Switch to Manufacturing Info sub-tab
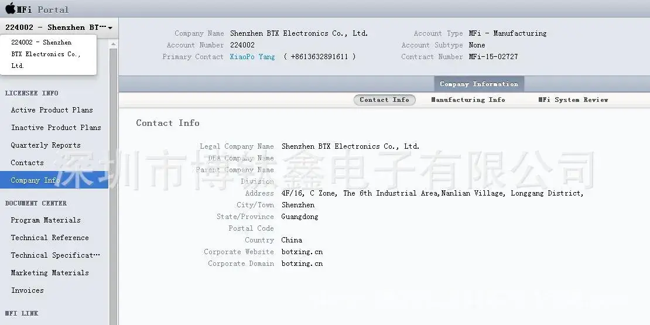The height and width of the screenshot is (325, 650). pyautogui.click(x=468, y=100)
